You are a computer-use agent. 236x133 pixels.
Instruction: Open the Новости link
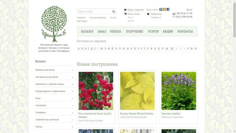tap(81, 18)
